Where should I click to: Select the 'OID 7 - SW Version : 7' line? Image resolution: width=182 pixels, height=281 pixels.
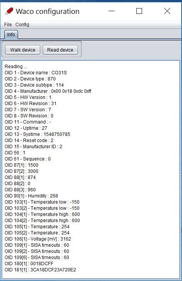pos(28,109)
